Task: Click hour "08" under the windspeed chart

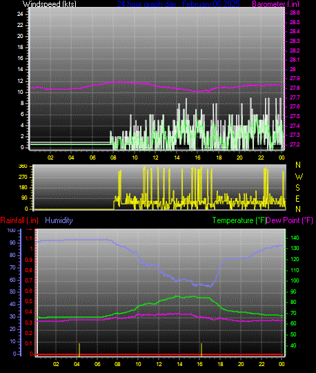Action: (x=113, y=157)
